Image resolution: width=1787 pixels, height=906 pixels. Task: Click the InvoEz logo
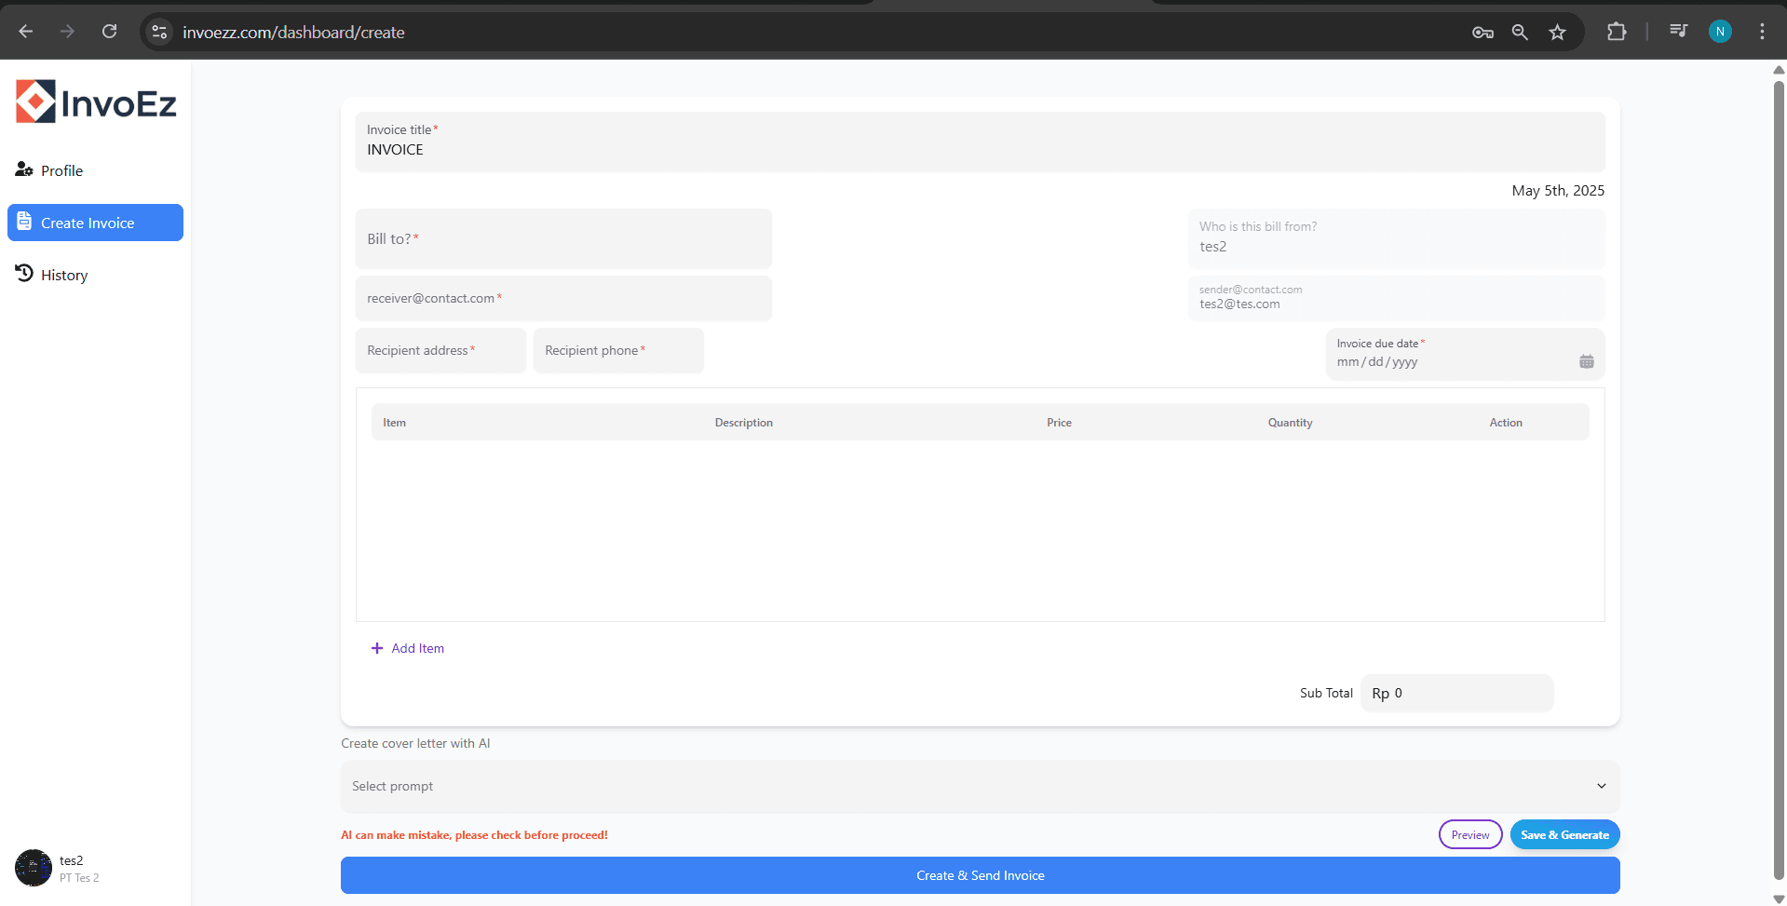(95, 100)
